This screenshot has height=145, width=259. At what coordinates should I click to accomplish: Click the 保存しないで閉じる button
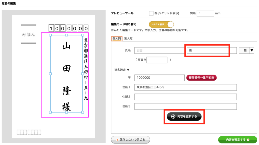coord(131,140)
